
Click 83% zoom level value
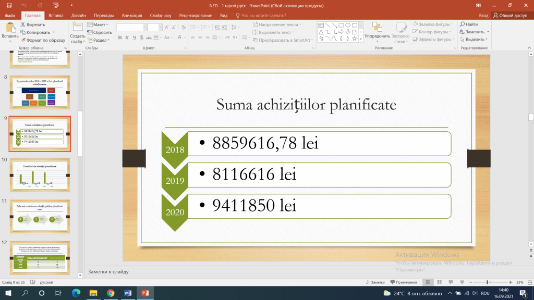(520, 282)
